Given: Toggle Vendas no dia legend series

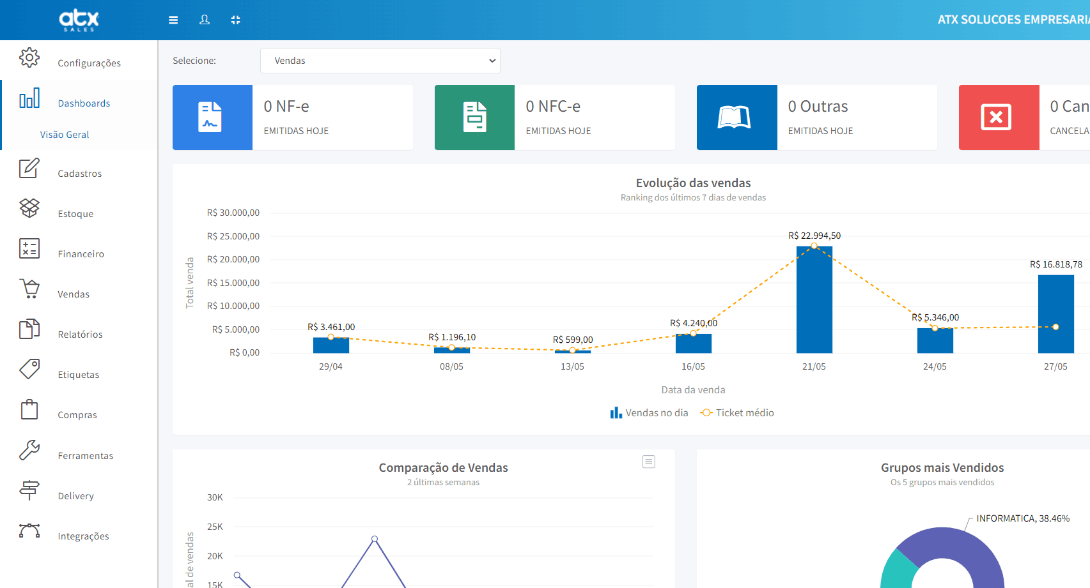Looking at the screenshot, I should coord(649,413).
